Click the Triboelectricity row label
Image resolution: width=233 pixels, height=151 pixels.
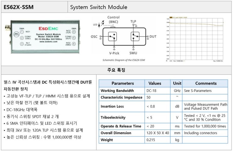(x=113, y=117)
